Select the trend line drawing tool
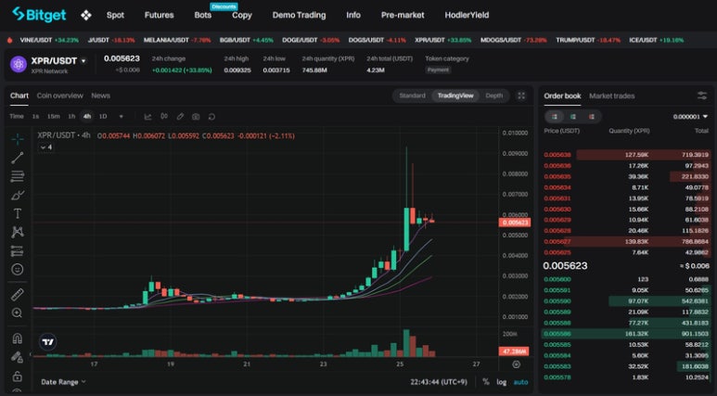This screenshot has height=396, width=717. (18, 158)
